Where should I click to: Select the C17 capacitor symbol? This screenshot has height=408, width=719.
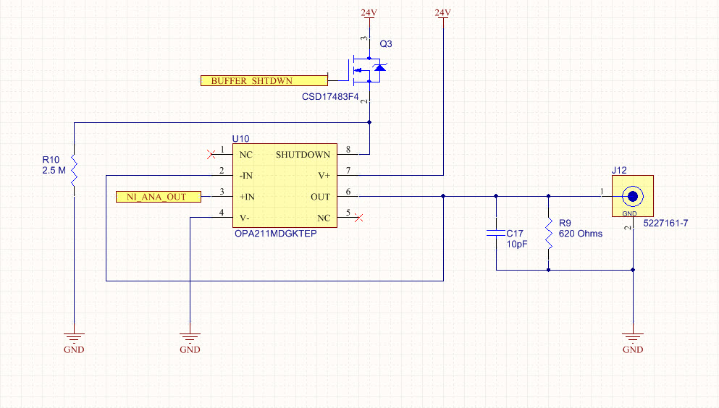pos(496,233)
